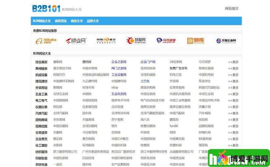Click the fun88 link
270x167 pixels.
(174, 126)
